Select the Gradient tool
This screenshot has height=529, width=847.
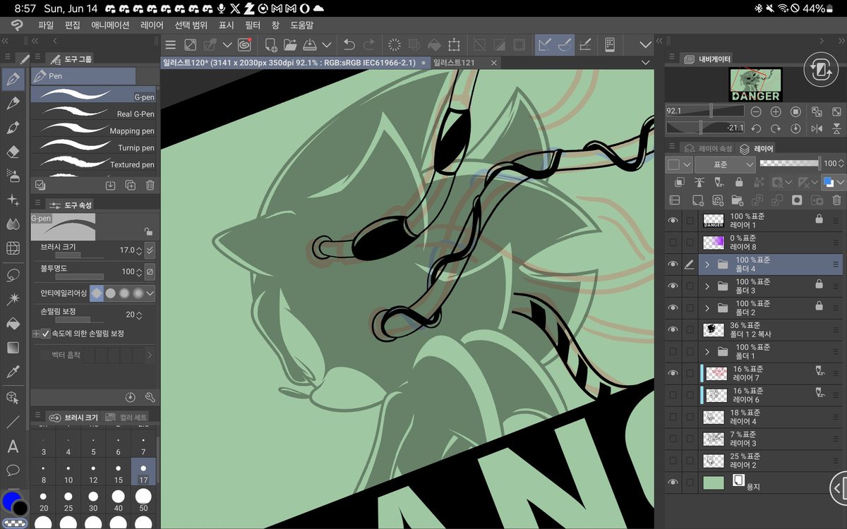[13, 348]
